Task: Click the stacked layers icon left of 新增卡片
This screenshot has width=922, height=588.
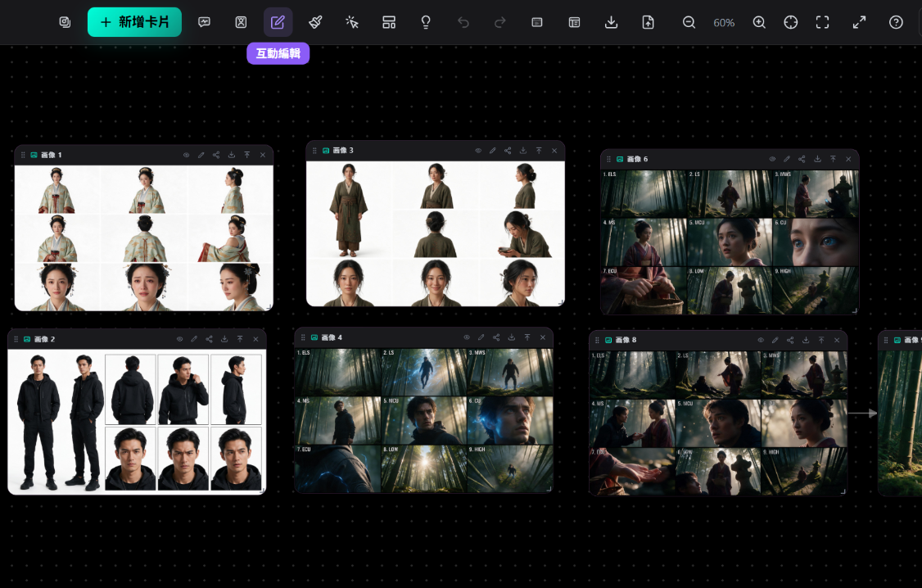Action: click(65, 22)
